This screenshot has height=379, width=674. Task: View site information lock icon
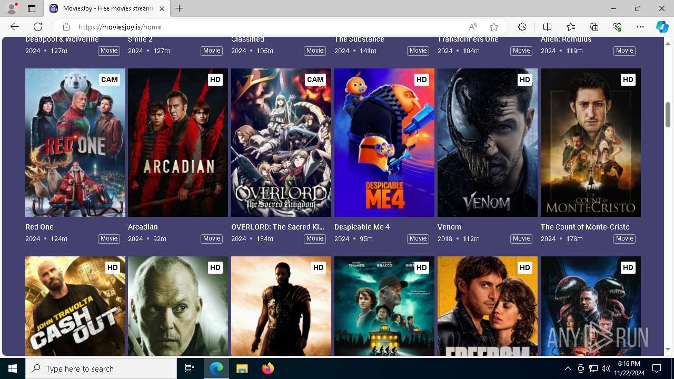pos(66,27)
